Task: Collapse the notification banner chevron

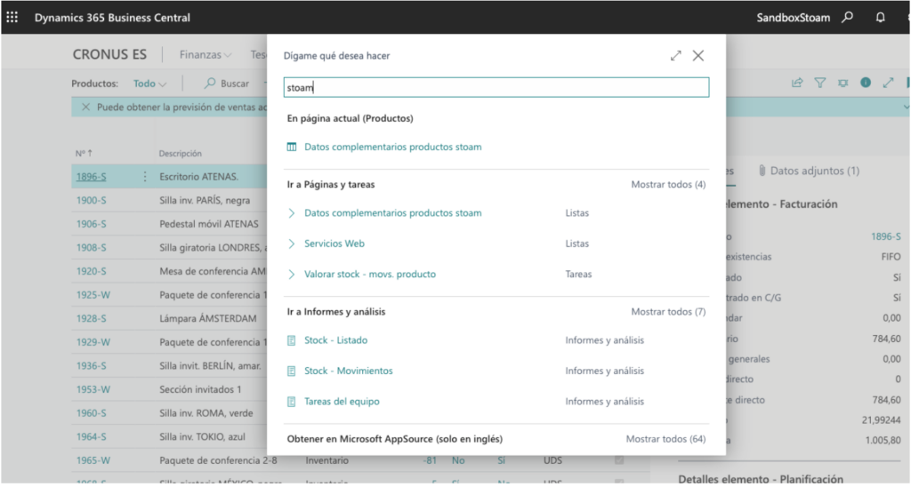Action: click(906, 108)
